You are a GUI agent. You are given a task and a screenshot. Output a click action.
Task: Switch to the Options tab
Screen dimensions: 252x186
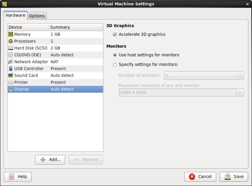(x=37, y=16)
